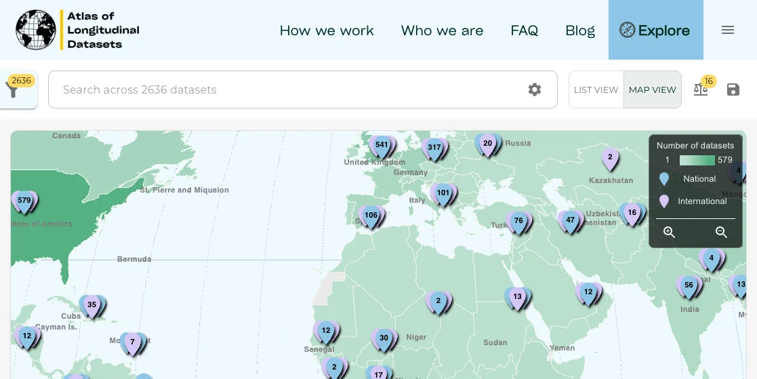This screenshot has width=757, height=379.
Task: Click the dataset count gradient bar
Action: [x=697, y=161]
